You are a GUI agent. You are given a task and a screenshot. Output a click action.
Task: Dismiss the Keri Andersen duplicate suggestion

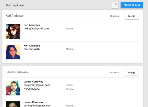114,16
